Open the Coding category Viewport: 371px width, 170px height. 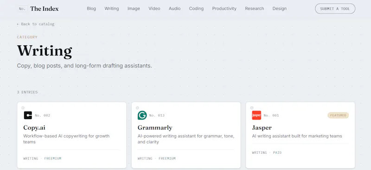pos(196,8)
